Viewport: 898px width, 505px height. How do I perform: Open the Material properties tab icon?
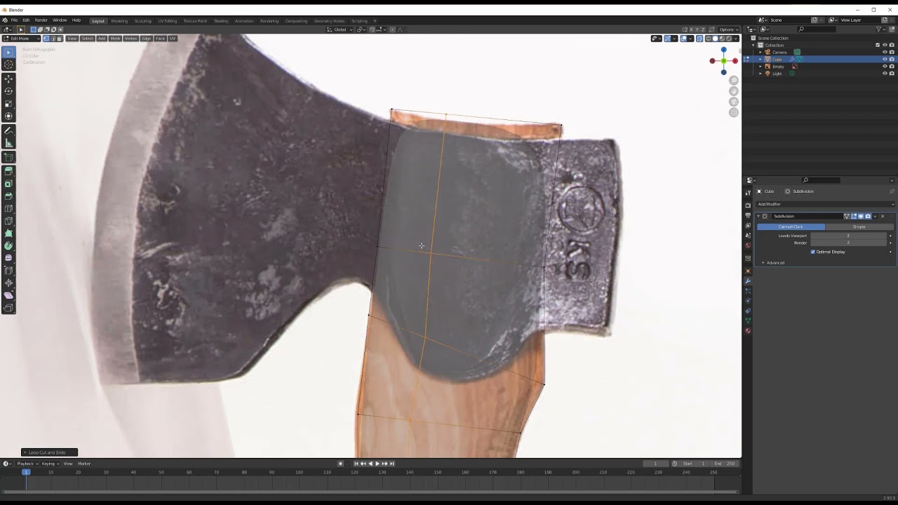748,330
